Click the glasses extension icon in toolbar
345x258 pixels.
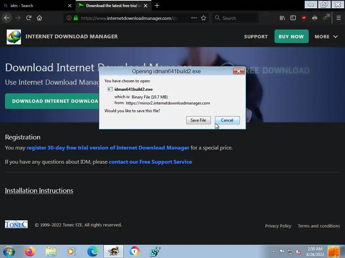coord(315,18)
